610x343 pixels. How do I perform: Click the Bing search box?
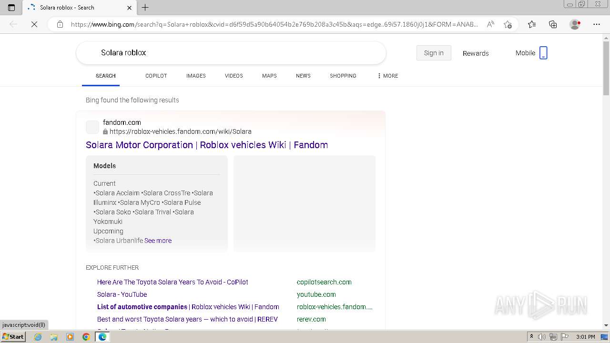click(x=231, y=53)
